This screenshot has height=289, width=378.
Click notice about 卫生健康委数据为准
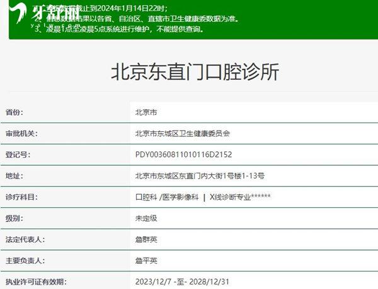(x=136, y=18)
